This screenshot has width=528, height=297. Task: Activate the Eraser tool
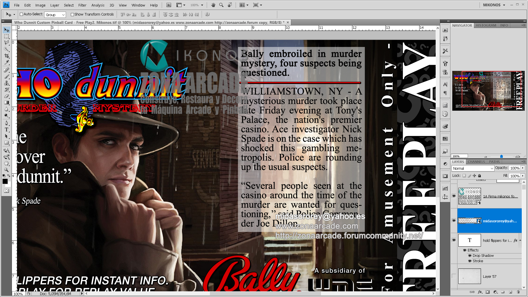pyautogui.click(x=7, y=96)
